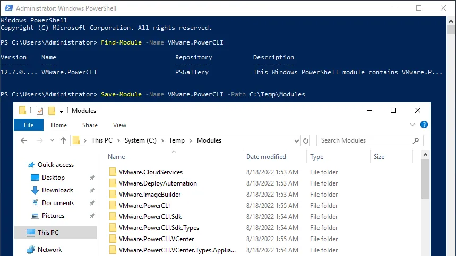
Task: Open the File menu tab
Action: pyautogui.click(x=29, y=125)
